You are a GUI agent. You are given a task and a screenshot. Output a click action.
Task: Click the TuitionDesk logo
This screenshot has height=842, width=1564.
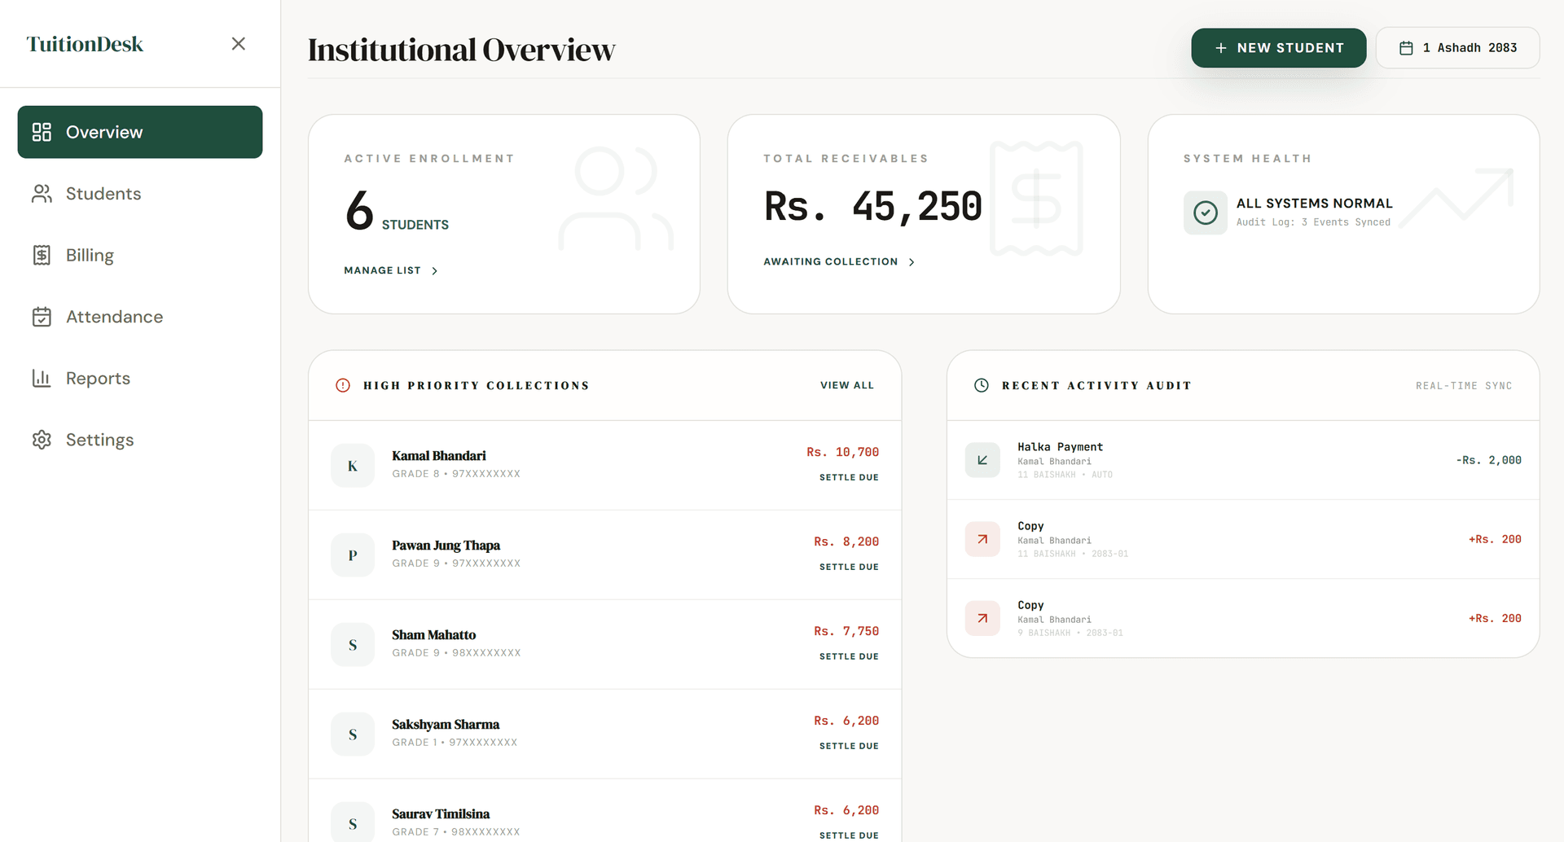[x=85, y=44]
